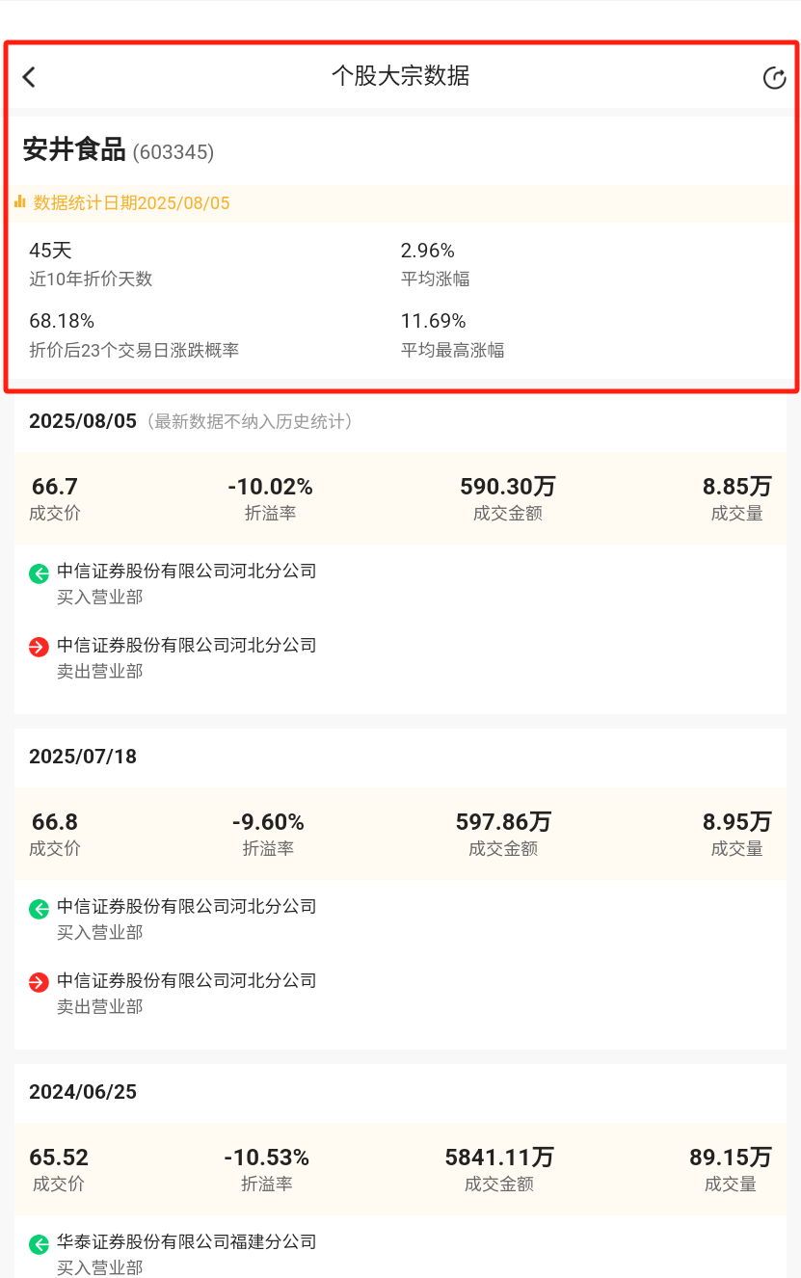Viewport: 801px width, 1278px height.
Task: Click red sell icon under 2025/08/05
Action: click(x=39, y=648)
